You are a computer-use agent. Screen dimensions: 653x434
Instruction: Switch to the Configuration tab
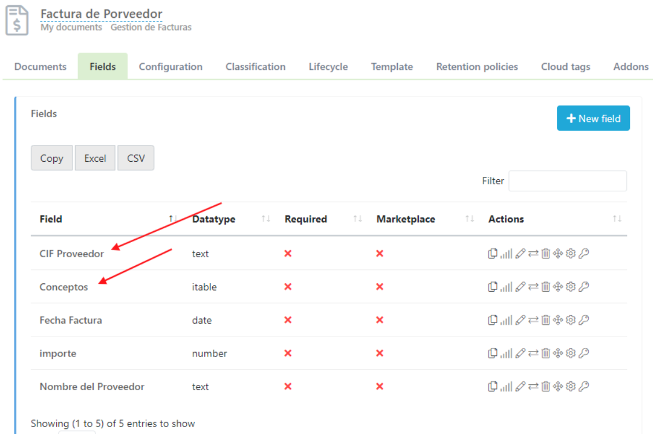pyautogui.click(x=171, y=66)
